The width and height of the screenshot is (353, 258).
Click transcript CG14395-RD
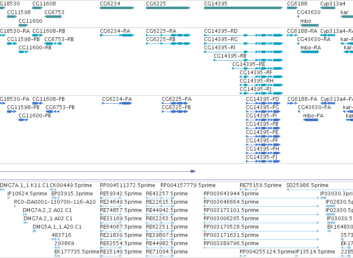[221, 31]
